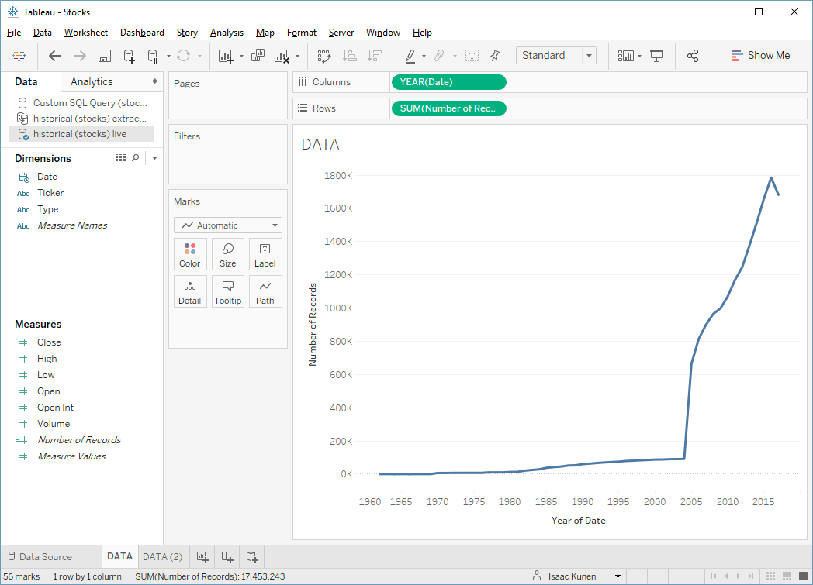Switch to the DATA (2) sheet tab
The image size is (813, 585).
[x=163, y=556]
